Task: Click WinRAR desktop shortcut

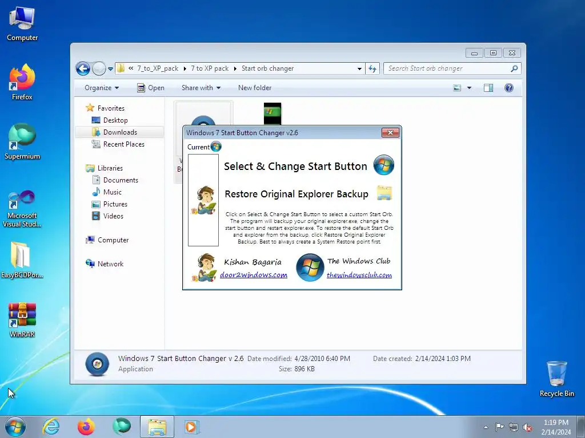Action: pos(22,319)
